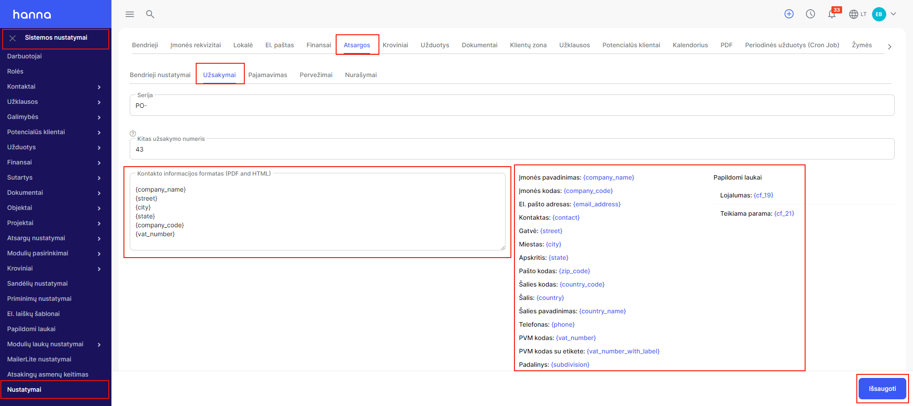Open notifications bell with 33 badge
Image resolution: width=913 pixels, height=406 pixels.
click(833, 13)
